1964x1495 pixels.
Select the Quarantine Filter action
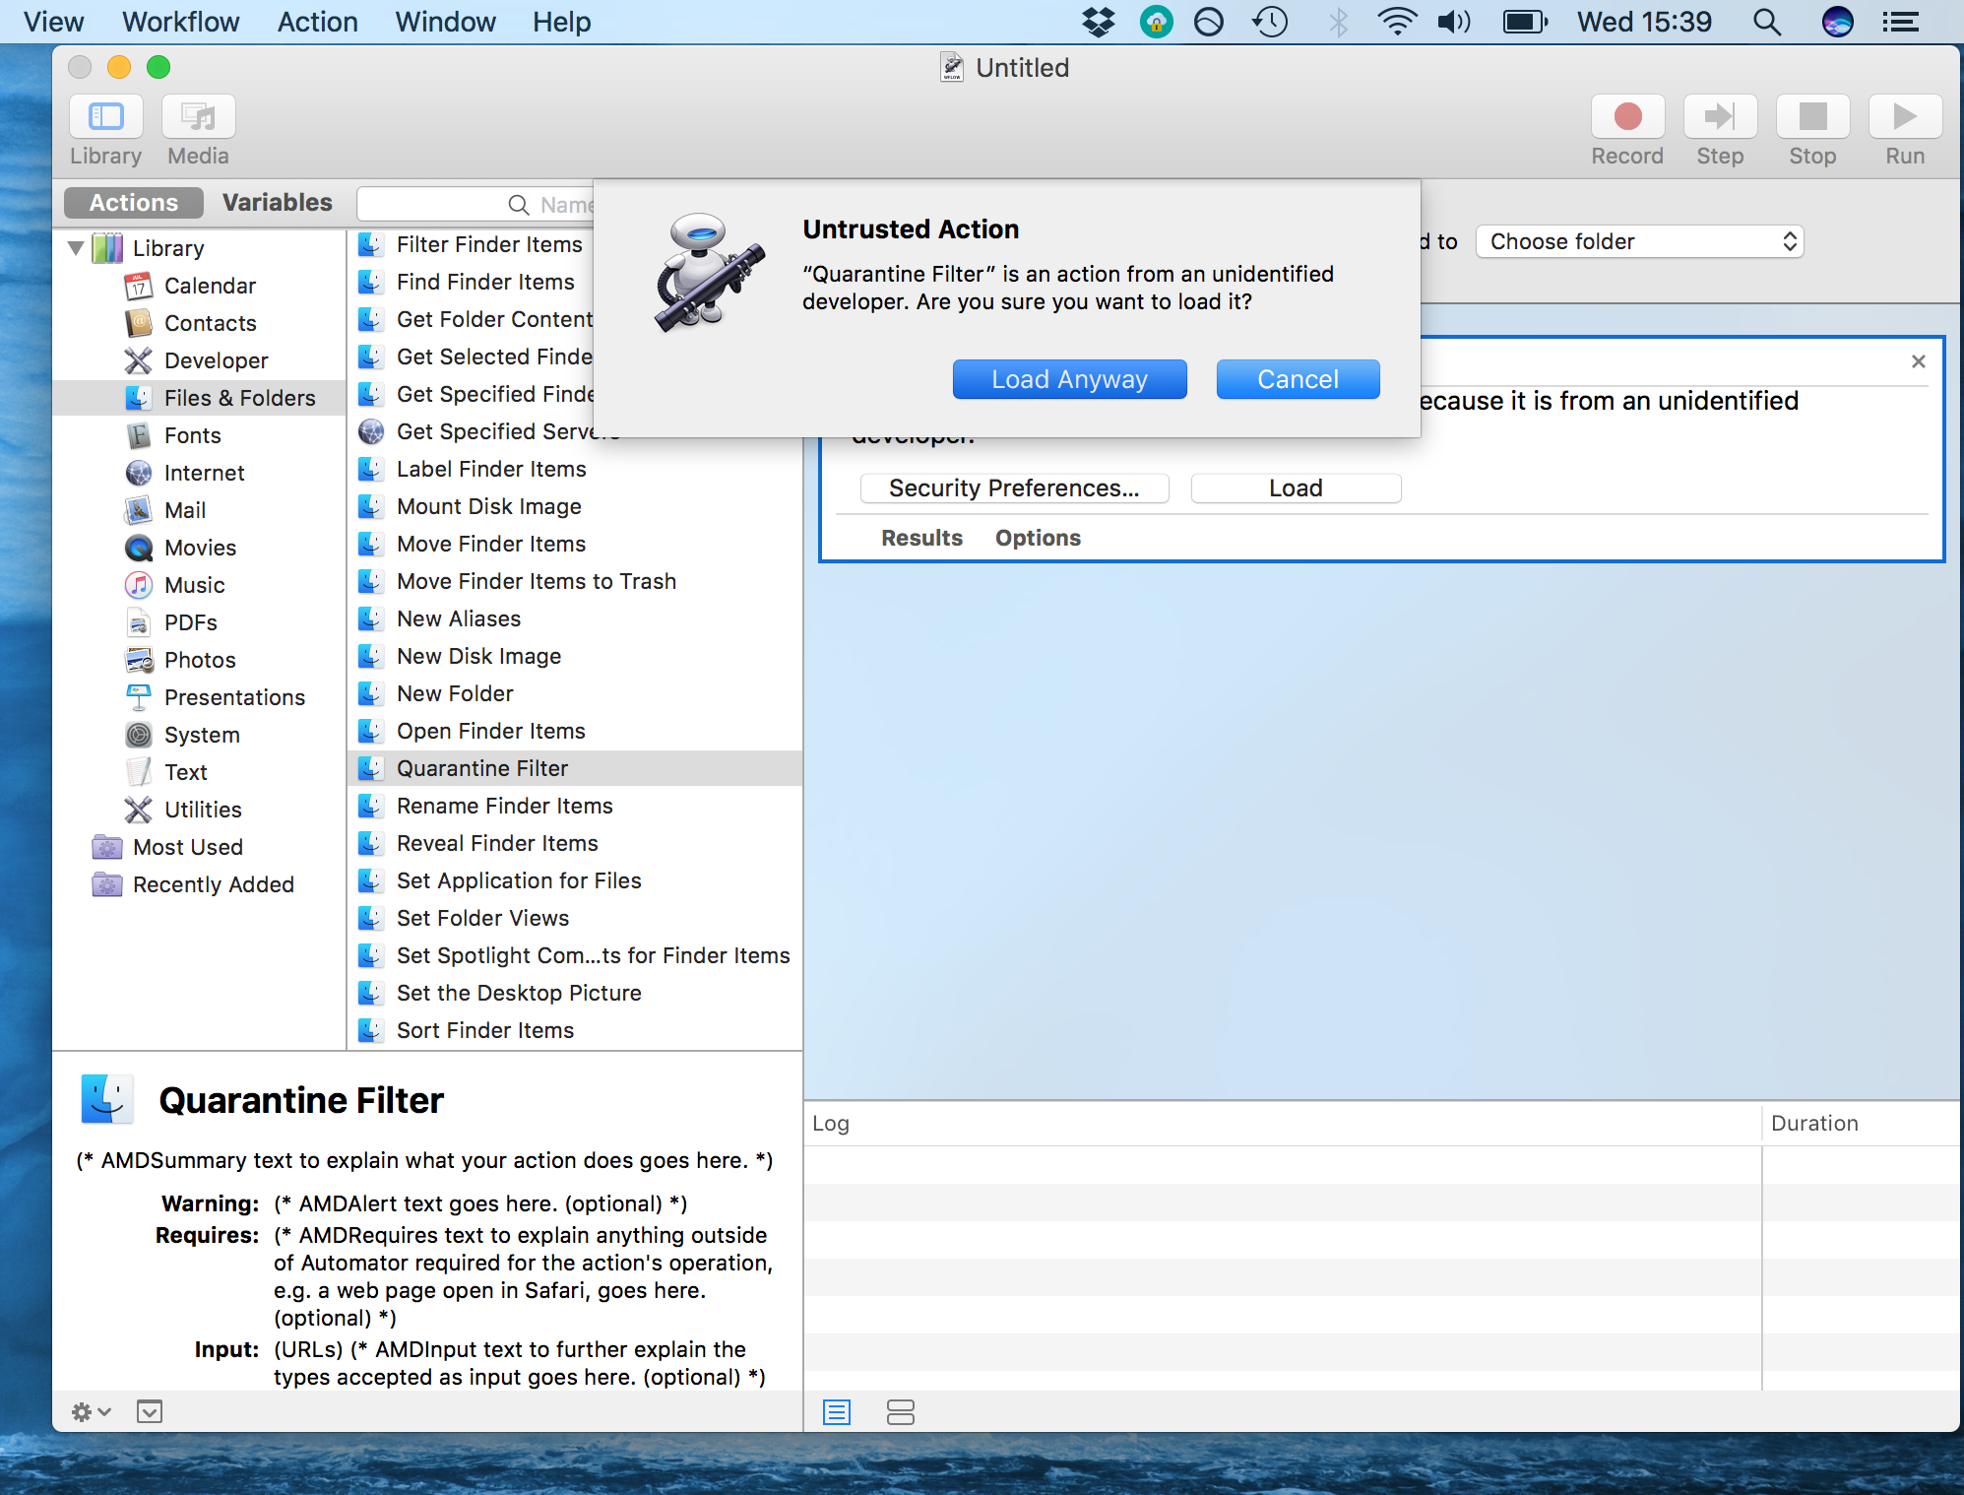pyautogui.click(x=575, y=768)
